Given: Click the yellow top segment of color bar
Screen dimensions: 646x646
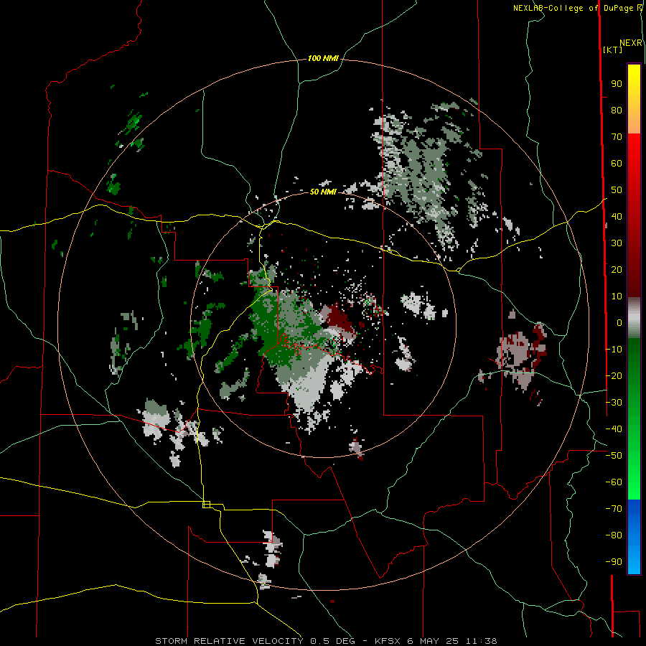Looking at the screenshot, I should point(634,99).
